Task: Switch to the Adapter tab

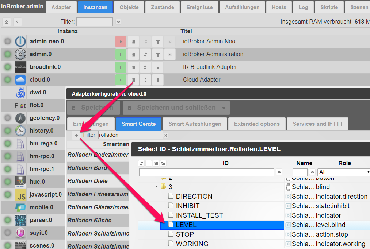Action: pyautogui.click(x=61, y=7)
